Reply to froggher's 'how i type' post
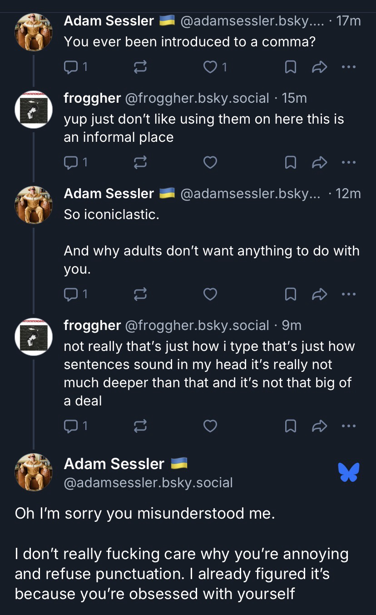 click(x=71, y=426)
